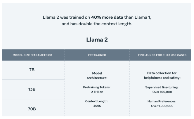Click the Pretrained column header

click(x=97, y=55)
